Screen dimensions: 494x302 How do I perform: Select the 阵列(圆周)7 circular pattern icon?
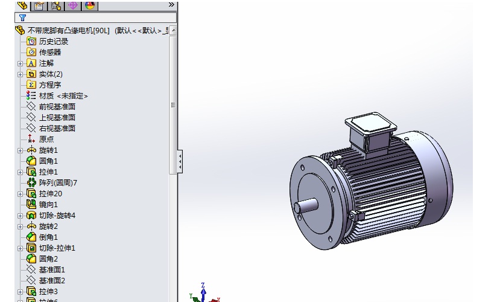click(31, 183)
